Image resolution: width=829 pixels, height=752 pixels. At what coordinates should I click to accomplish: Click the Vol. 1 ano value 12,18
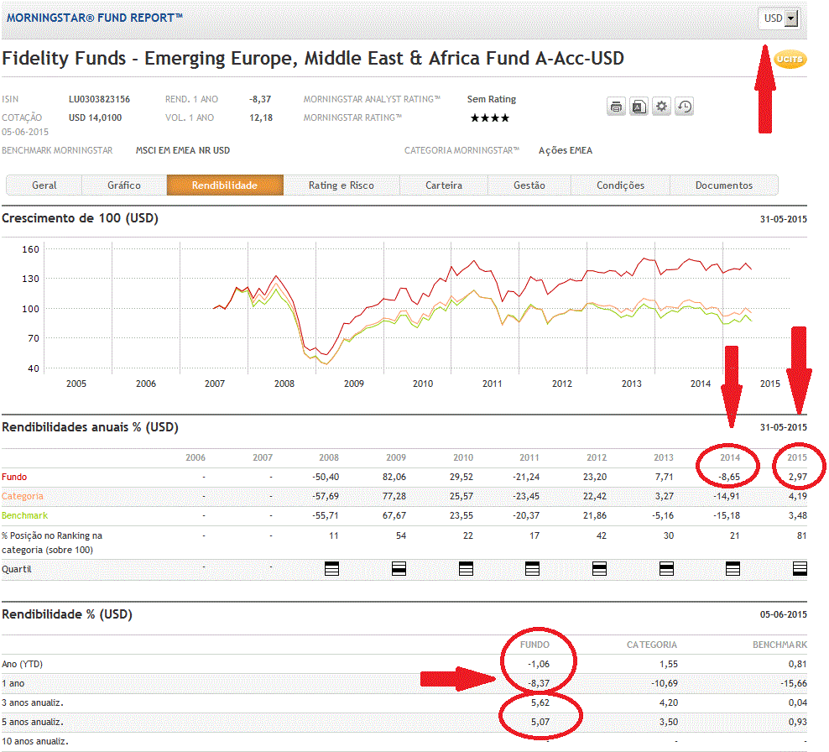click(x=261, y=118)
